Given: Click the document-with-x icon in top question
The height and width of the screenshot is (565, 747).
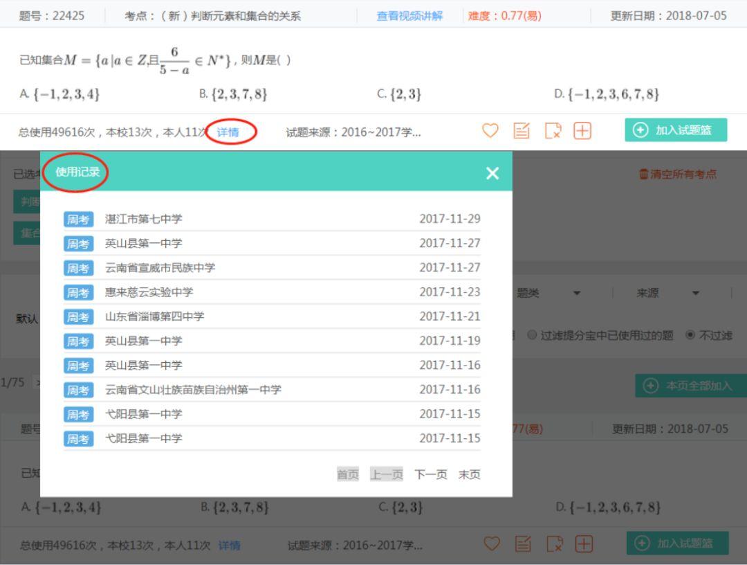Looking at the screenshot, I should point(553,132).
